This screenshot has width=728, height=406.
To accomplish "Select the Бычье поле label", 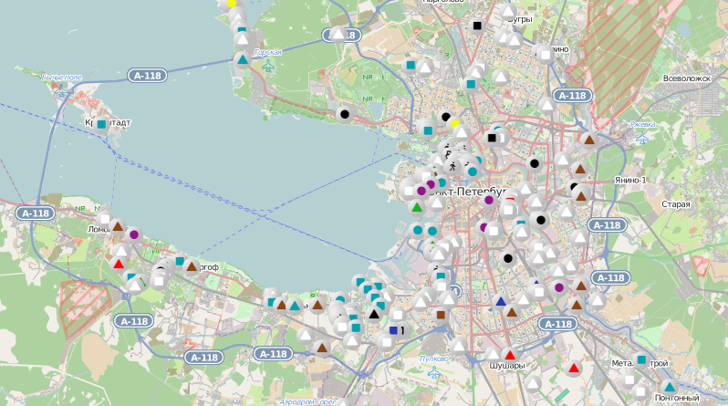I will tap(62, 78).
